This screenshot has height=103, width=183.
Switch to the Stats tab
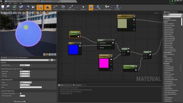coord(61,85)
